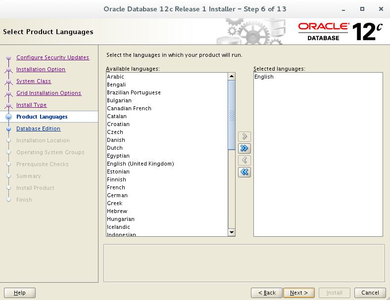
Task: Open the System Class step
Action: tap(34, 81)
